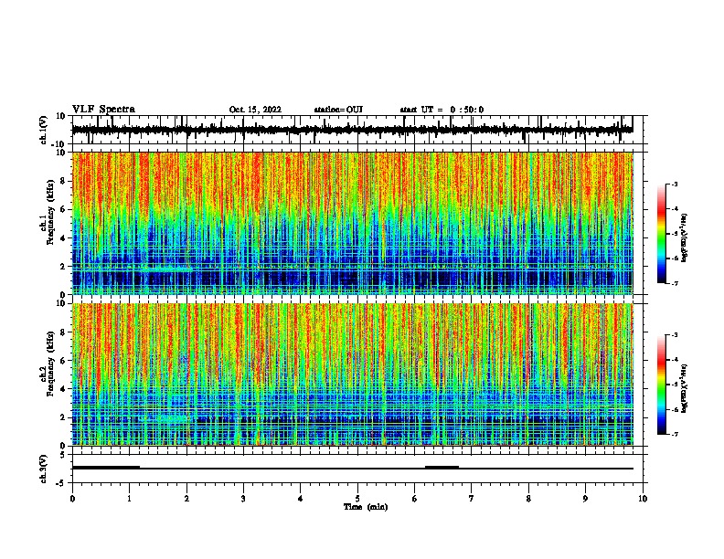This screenshot has height=559, width=724.
Task: Click the '-3' label on ch.1 colorbar
Action: click(674, 184)
